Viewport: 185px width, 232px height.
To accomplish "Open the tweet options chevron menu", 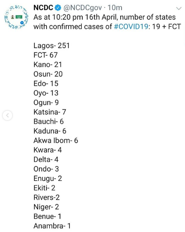I will tap(179, 8).
